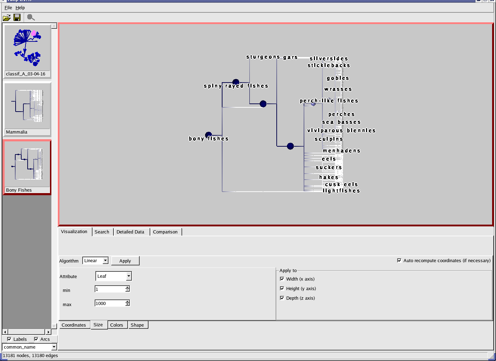496x361 pixels.
Task: Click the max value input field
Action: (x=110, y=303)
